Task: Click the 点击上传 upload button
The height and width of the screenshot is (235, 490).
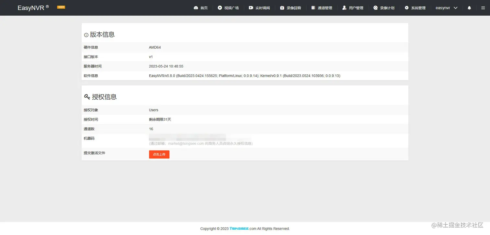Action: coord(159,155)
